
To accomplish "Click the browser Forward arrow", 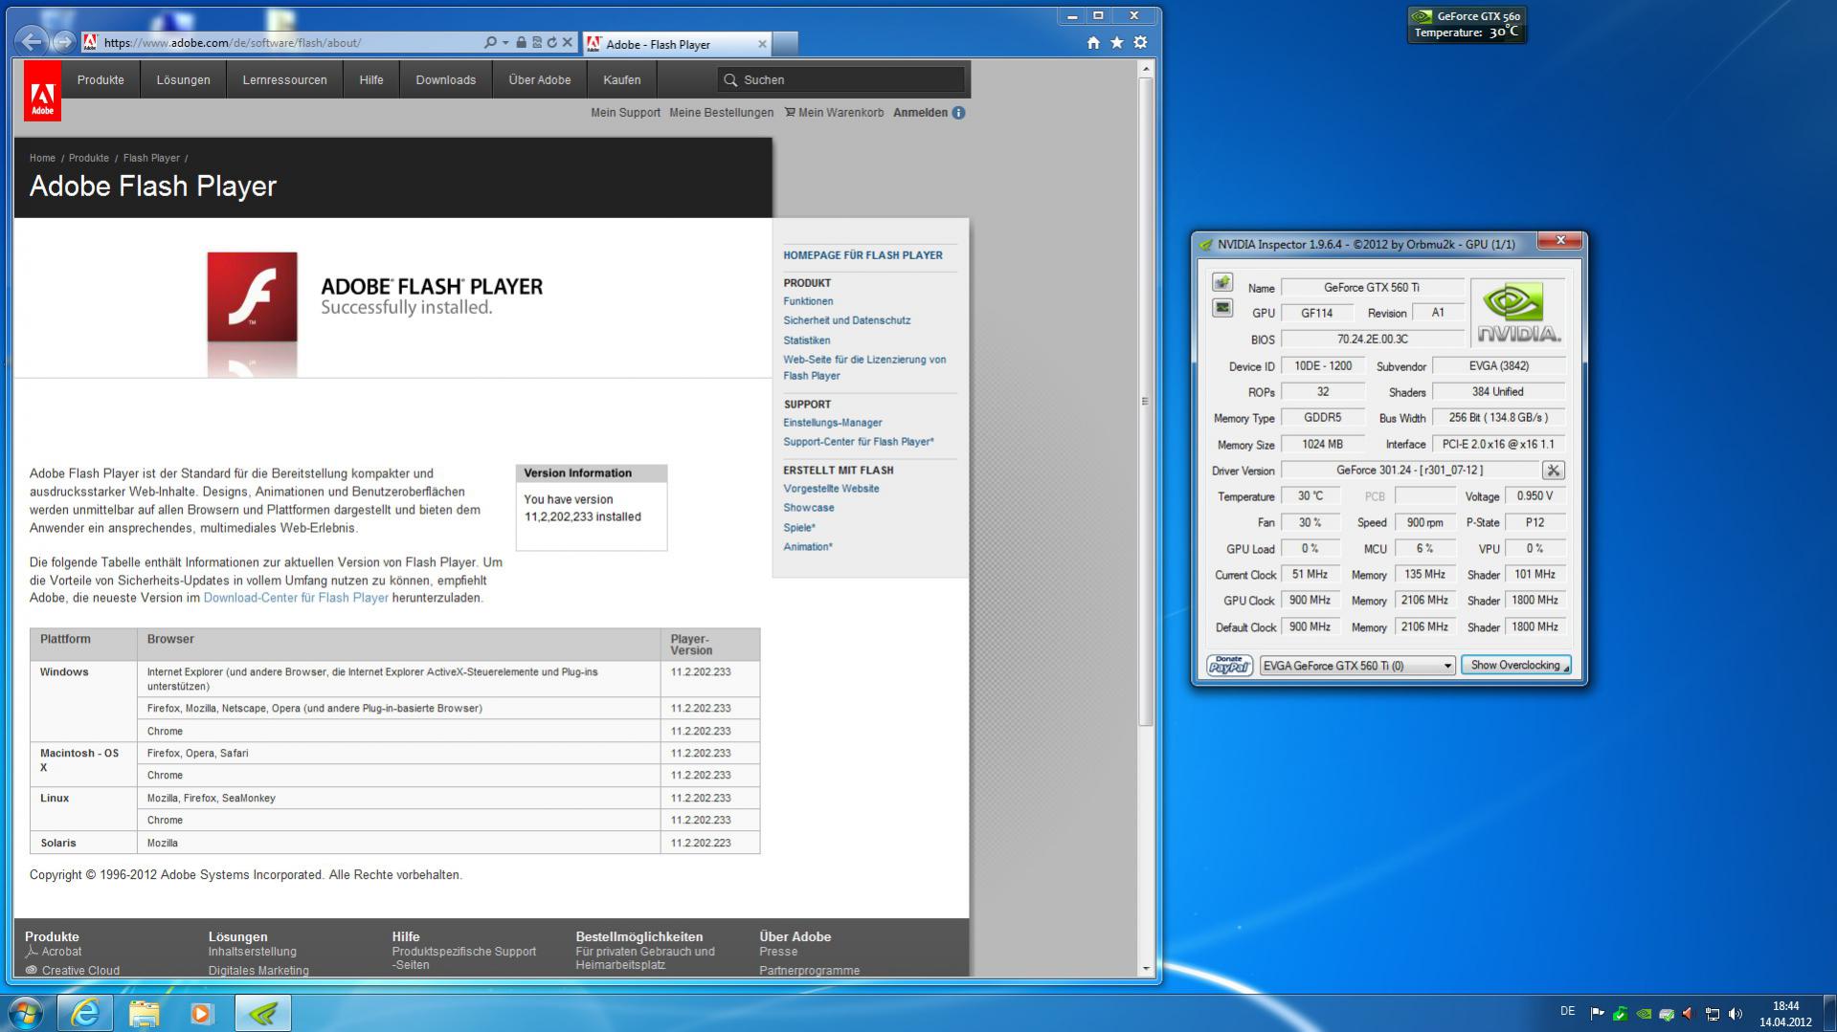I will click(63, 42).
